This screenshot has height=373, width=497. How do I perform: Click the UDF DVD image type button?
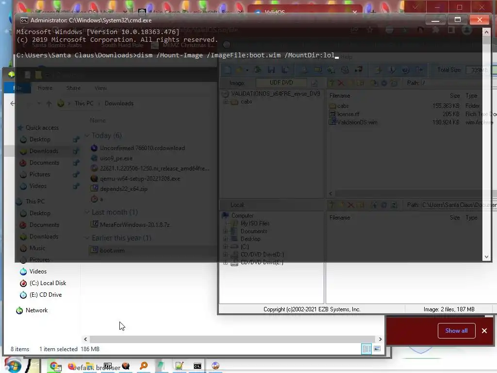pos(282,83)
